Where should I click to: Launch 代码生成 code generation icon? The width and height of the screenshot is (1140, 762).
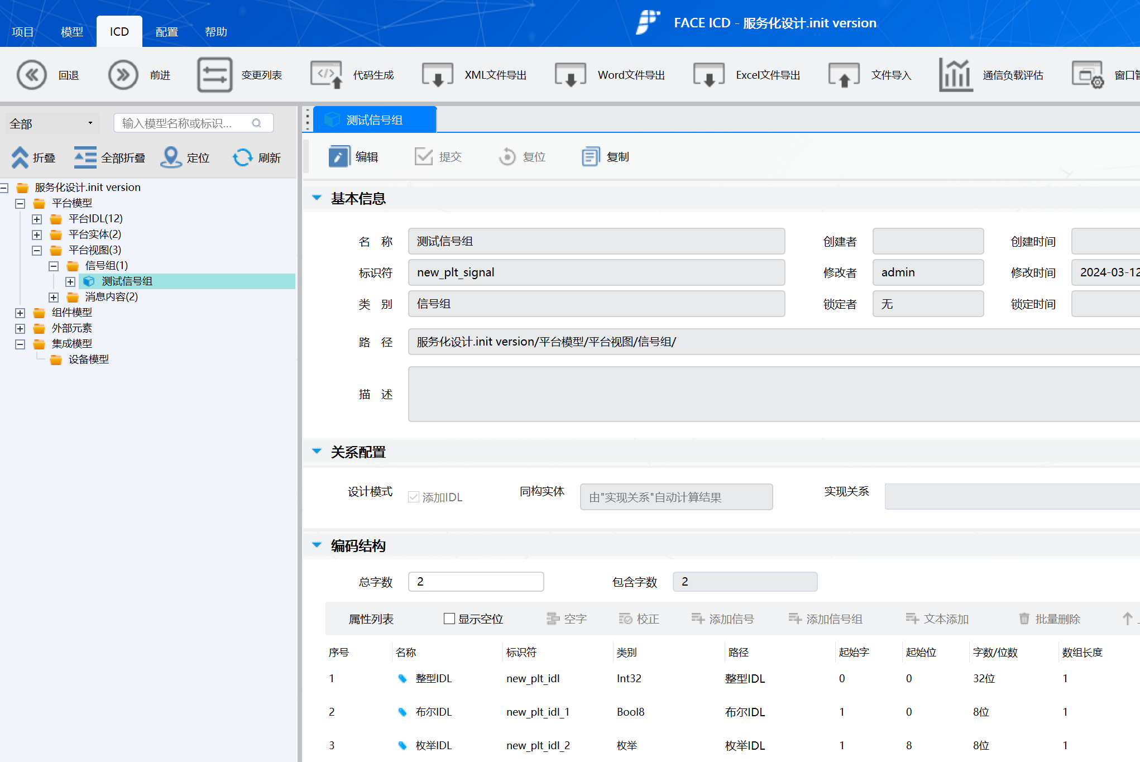click(x=327, y=75)
